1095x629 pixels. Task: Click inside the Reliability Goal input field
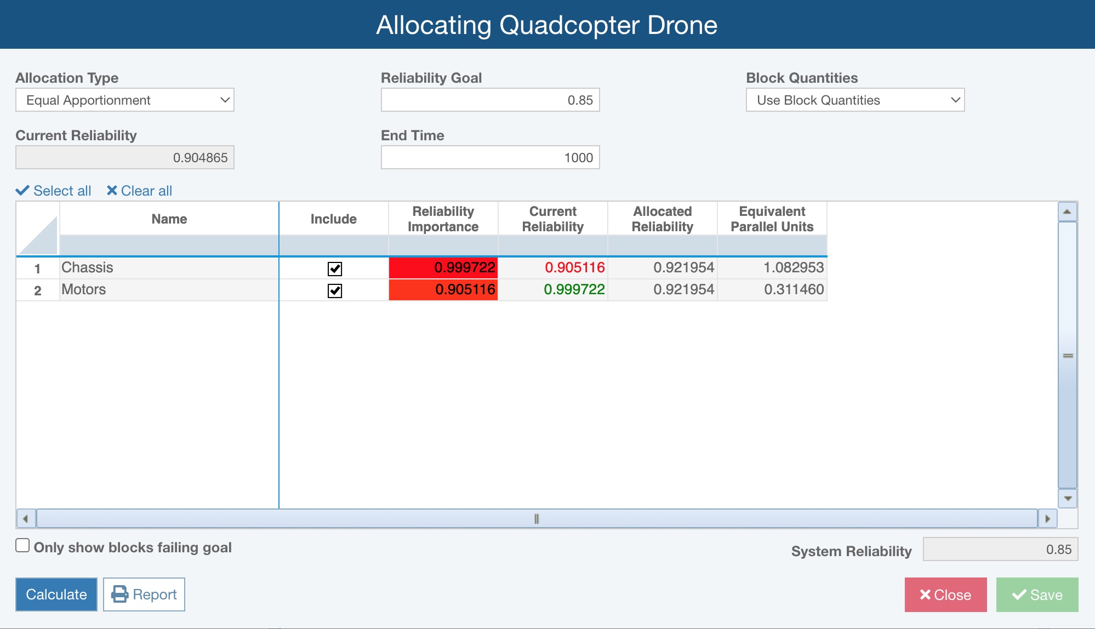click(x=490, y=100)
